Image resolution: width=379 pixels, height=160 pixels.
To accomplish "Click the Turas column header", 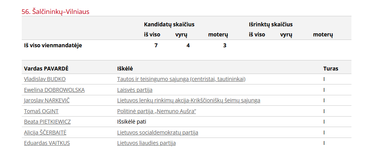I will pyautogui.click(x=331, y=69).
